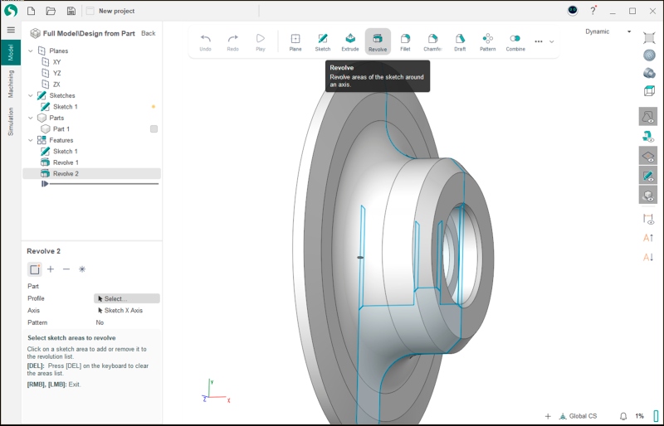Switch to the Machining tab

point(11,84)
